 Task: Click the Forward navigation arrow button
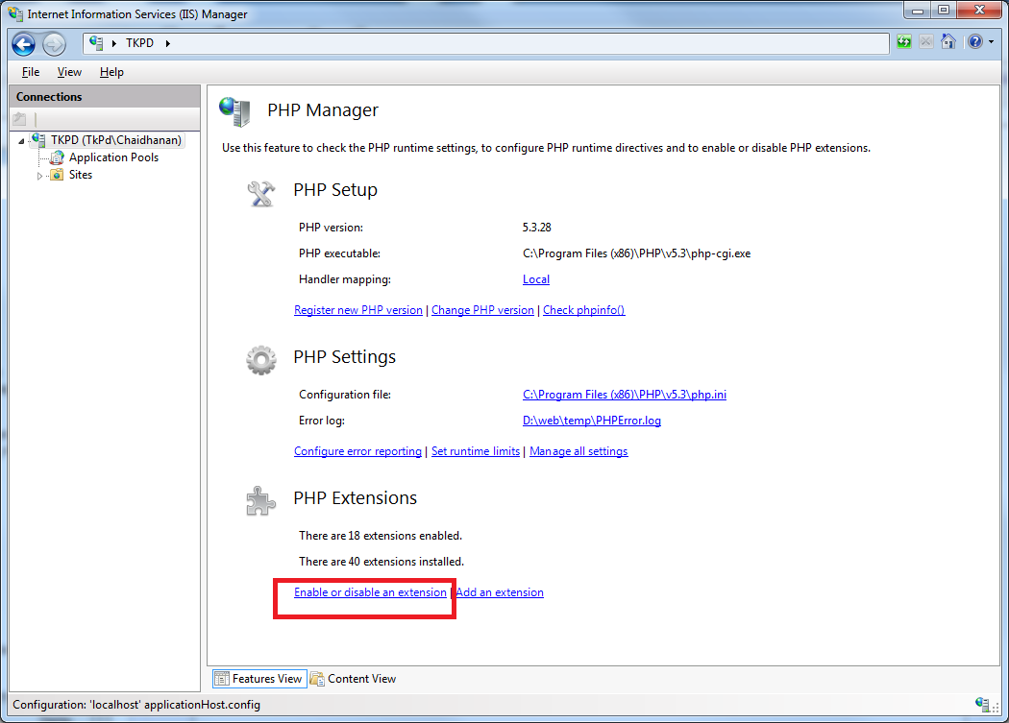(x=54, y=44)
